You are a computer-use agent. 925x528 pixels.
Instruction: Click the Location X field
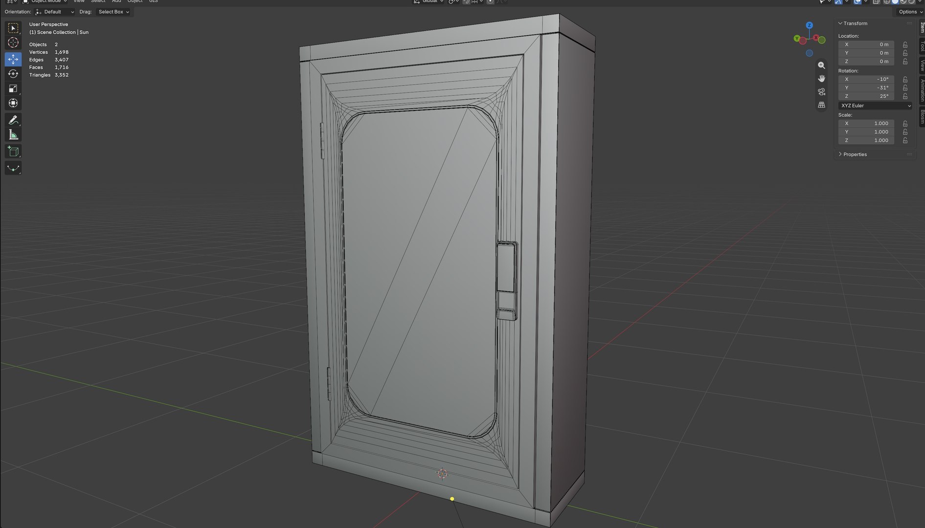pos(866,44)
